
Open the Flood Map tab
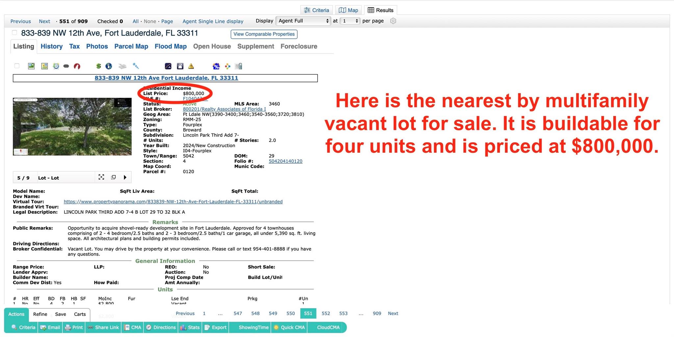(x=170, y=46)
